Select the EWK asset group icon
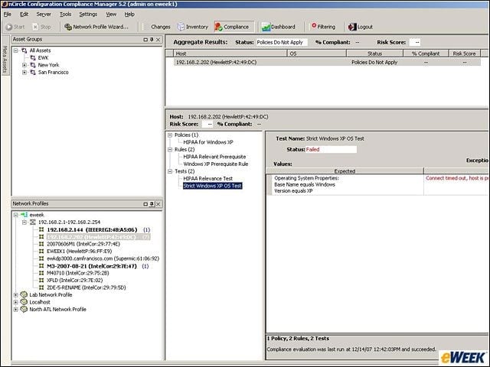 pyautogui.click(x=33, y=58)
